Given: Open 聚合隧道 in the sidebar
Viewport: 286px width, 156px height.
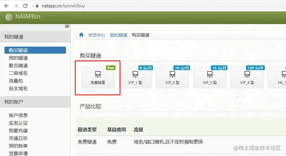Looking at the screenshot, I should pyautogui.click(x=18, y=66).
